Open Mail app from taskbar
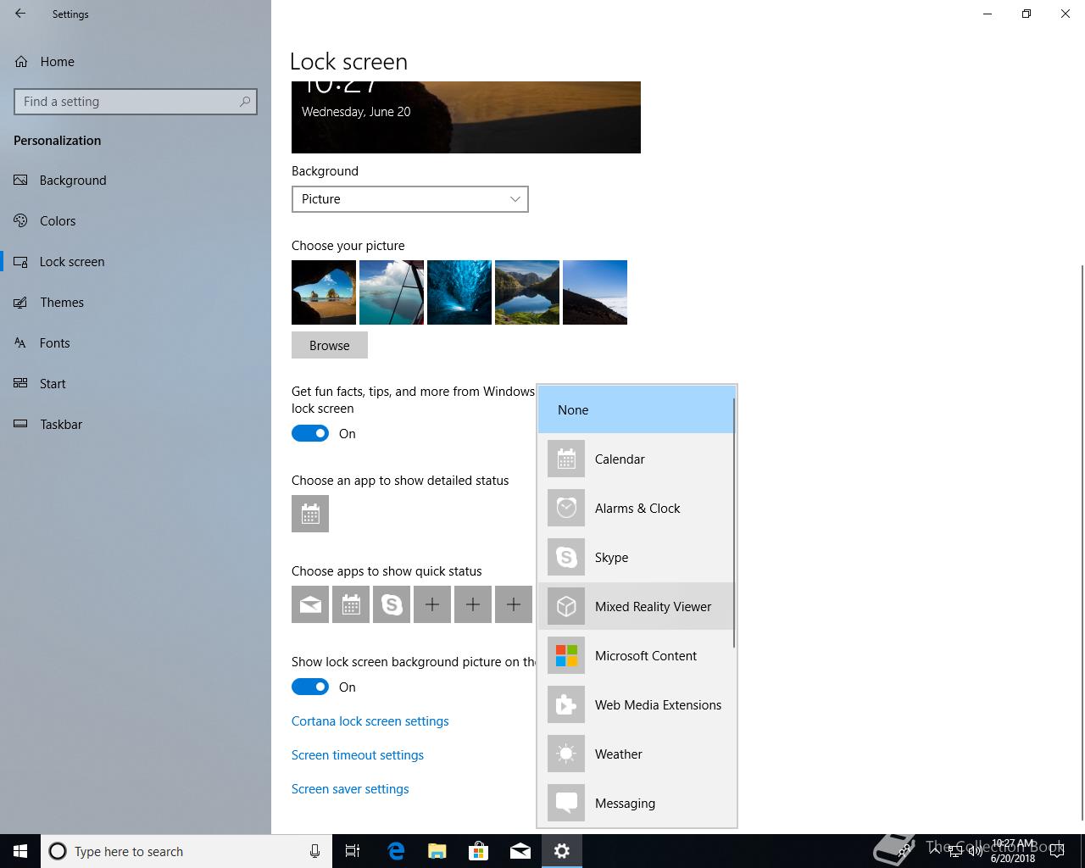 click(x=520, y=851)
